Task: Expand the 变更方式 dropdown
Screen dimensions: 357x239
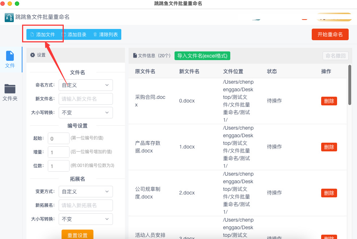Action: tap(85, 192)
